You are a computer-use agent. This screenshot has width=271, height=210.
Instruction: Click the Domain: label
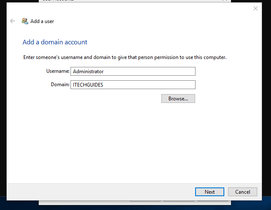(60, 85)
